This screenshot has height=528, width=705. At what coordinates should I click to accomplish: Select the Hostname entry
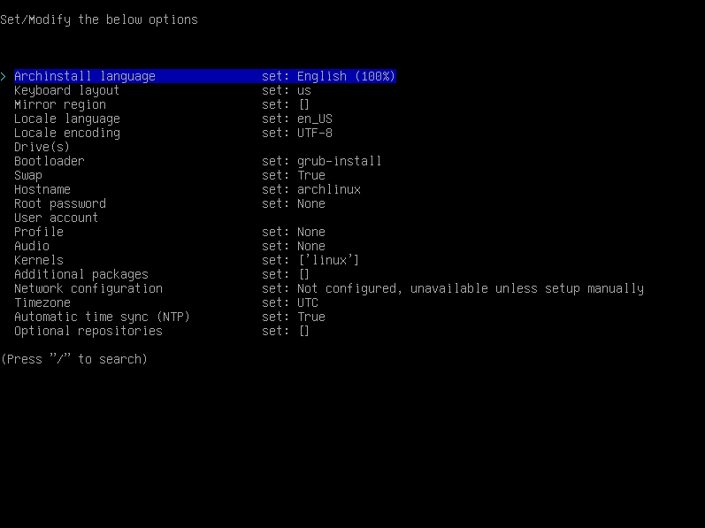pos(188,189)
